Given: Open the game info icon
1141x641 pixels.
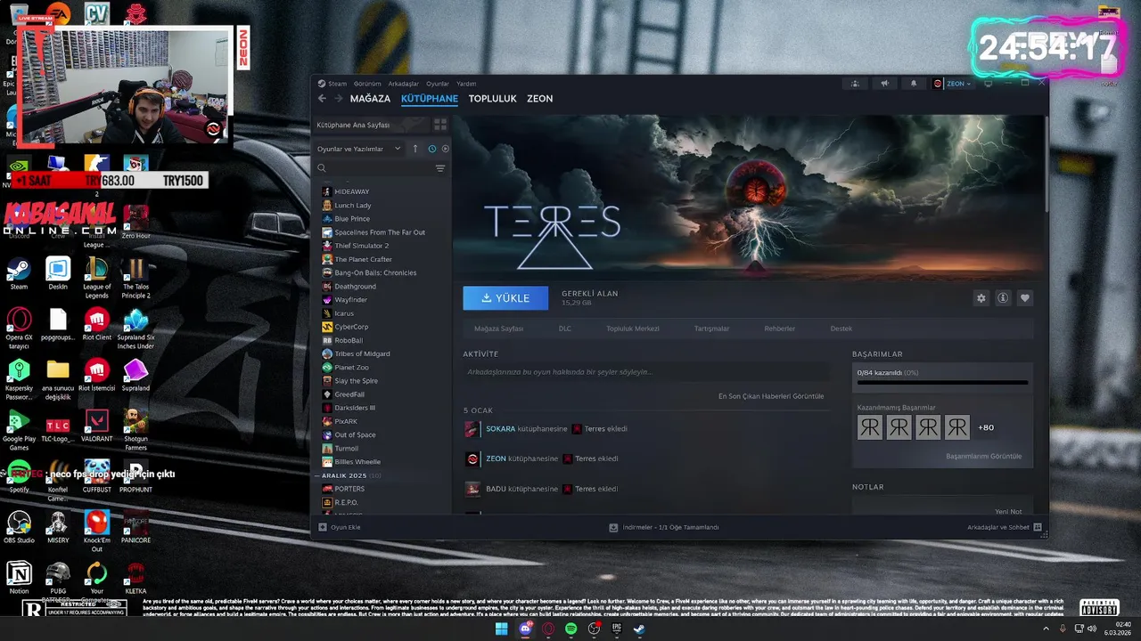Looking at the screenshot, I should (1003, 298).
